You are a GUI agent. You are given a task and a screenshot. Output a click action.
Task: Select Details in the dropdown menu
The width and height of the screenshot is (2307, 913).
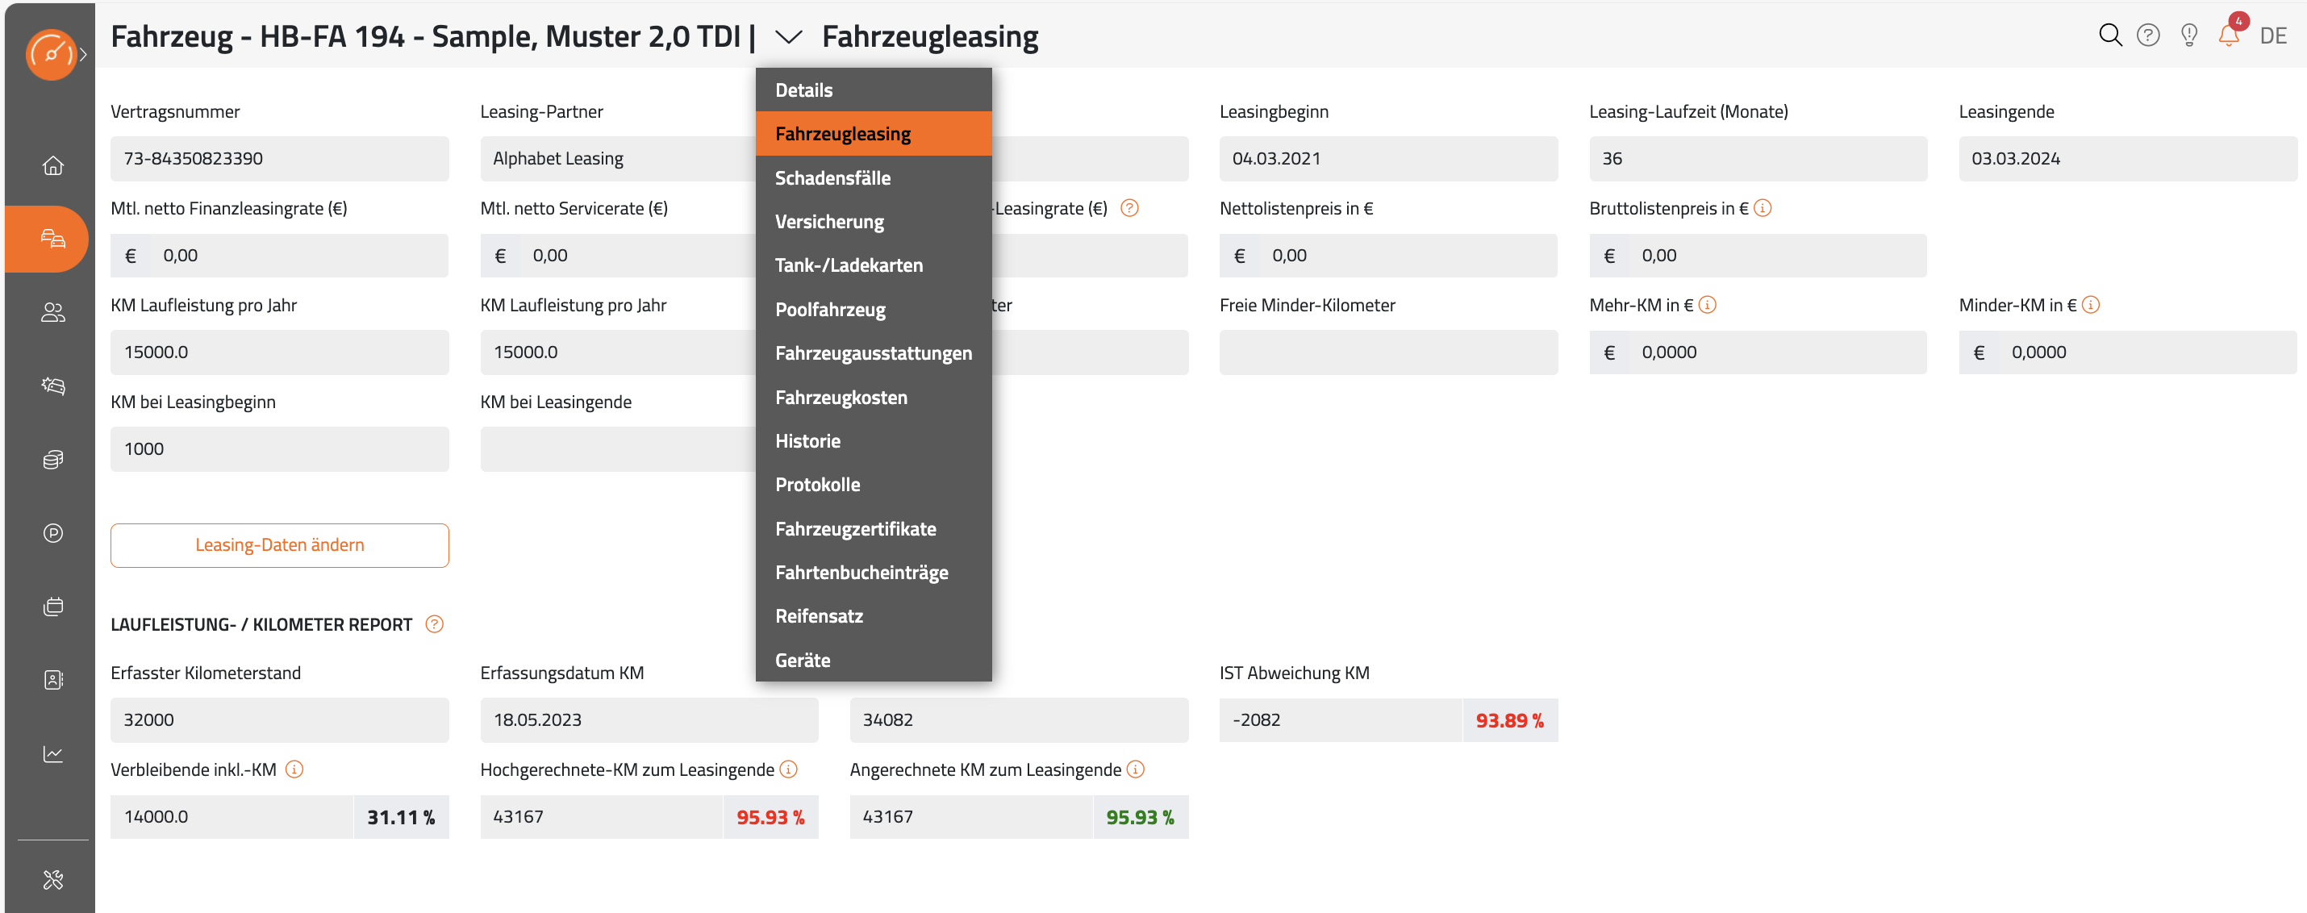(873, 90)
